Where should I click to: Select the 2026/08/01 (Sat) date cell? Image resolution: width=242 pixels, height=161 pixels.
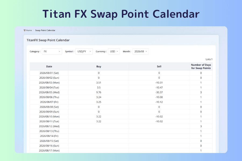click(x=49, y=73)
